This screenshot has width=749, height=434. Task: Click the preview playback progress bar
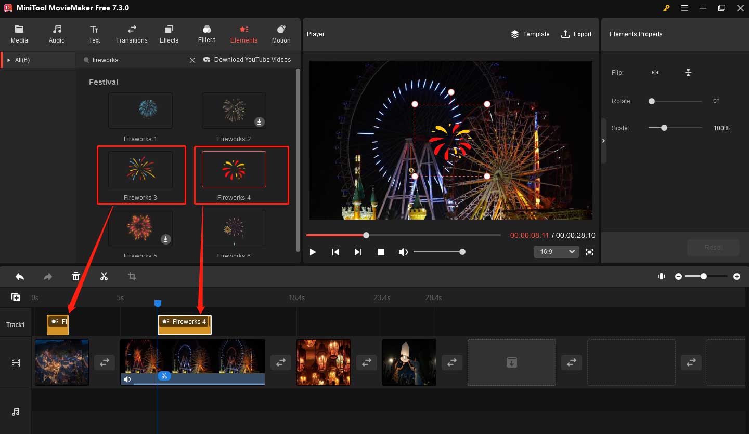coord(404,235)
